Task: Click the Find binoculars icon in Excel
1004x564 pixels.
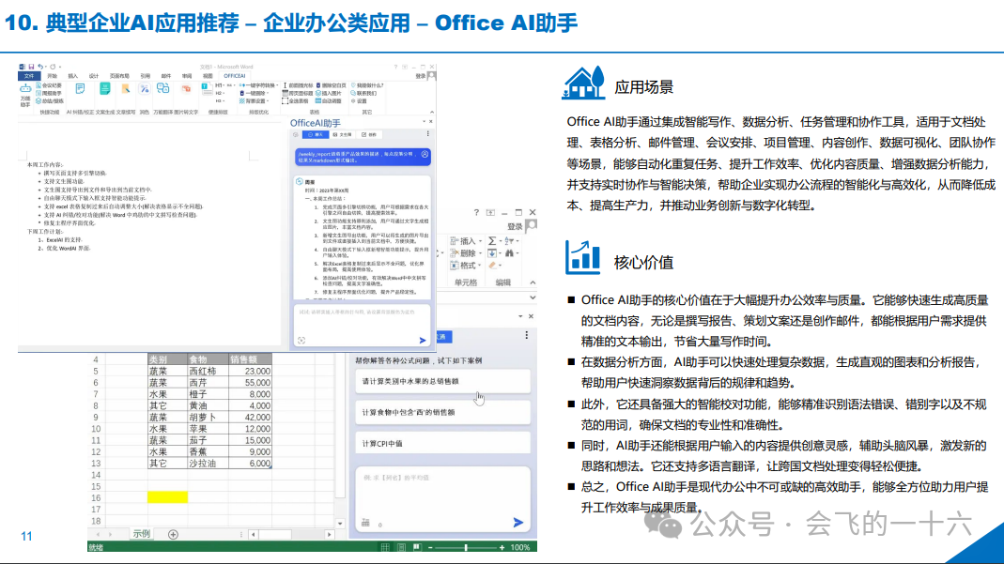Action: point(510,253)
